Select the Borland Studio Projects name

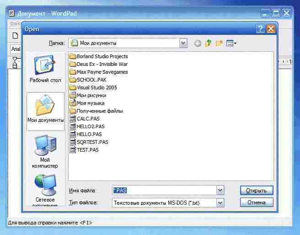(102, 56)
